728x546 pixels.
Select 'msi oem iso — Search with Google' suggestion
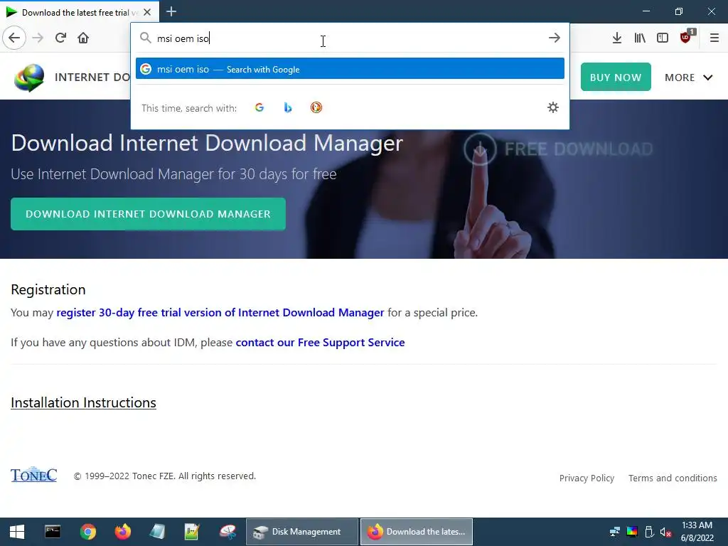[350, 69]
